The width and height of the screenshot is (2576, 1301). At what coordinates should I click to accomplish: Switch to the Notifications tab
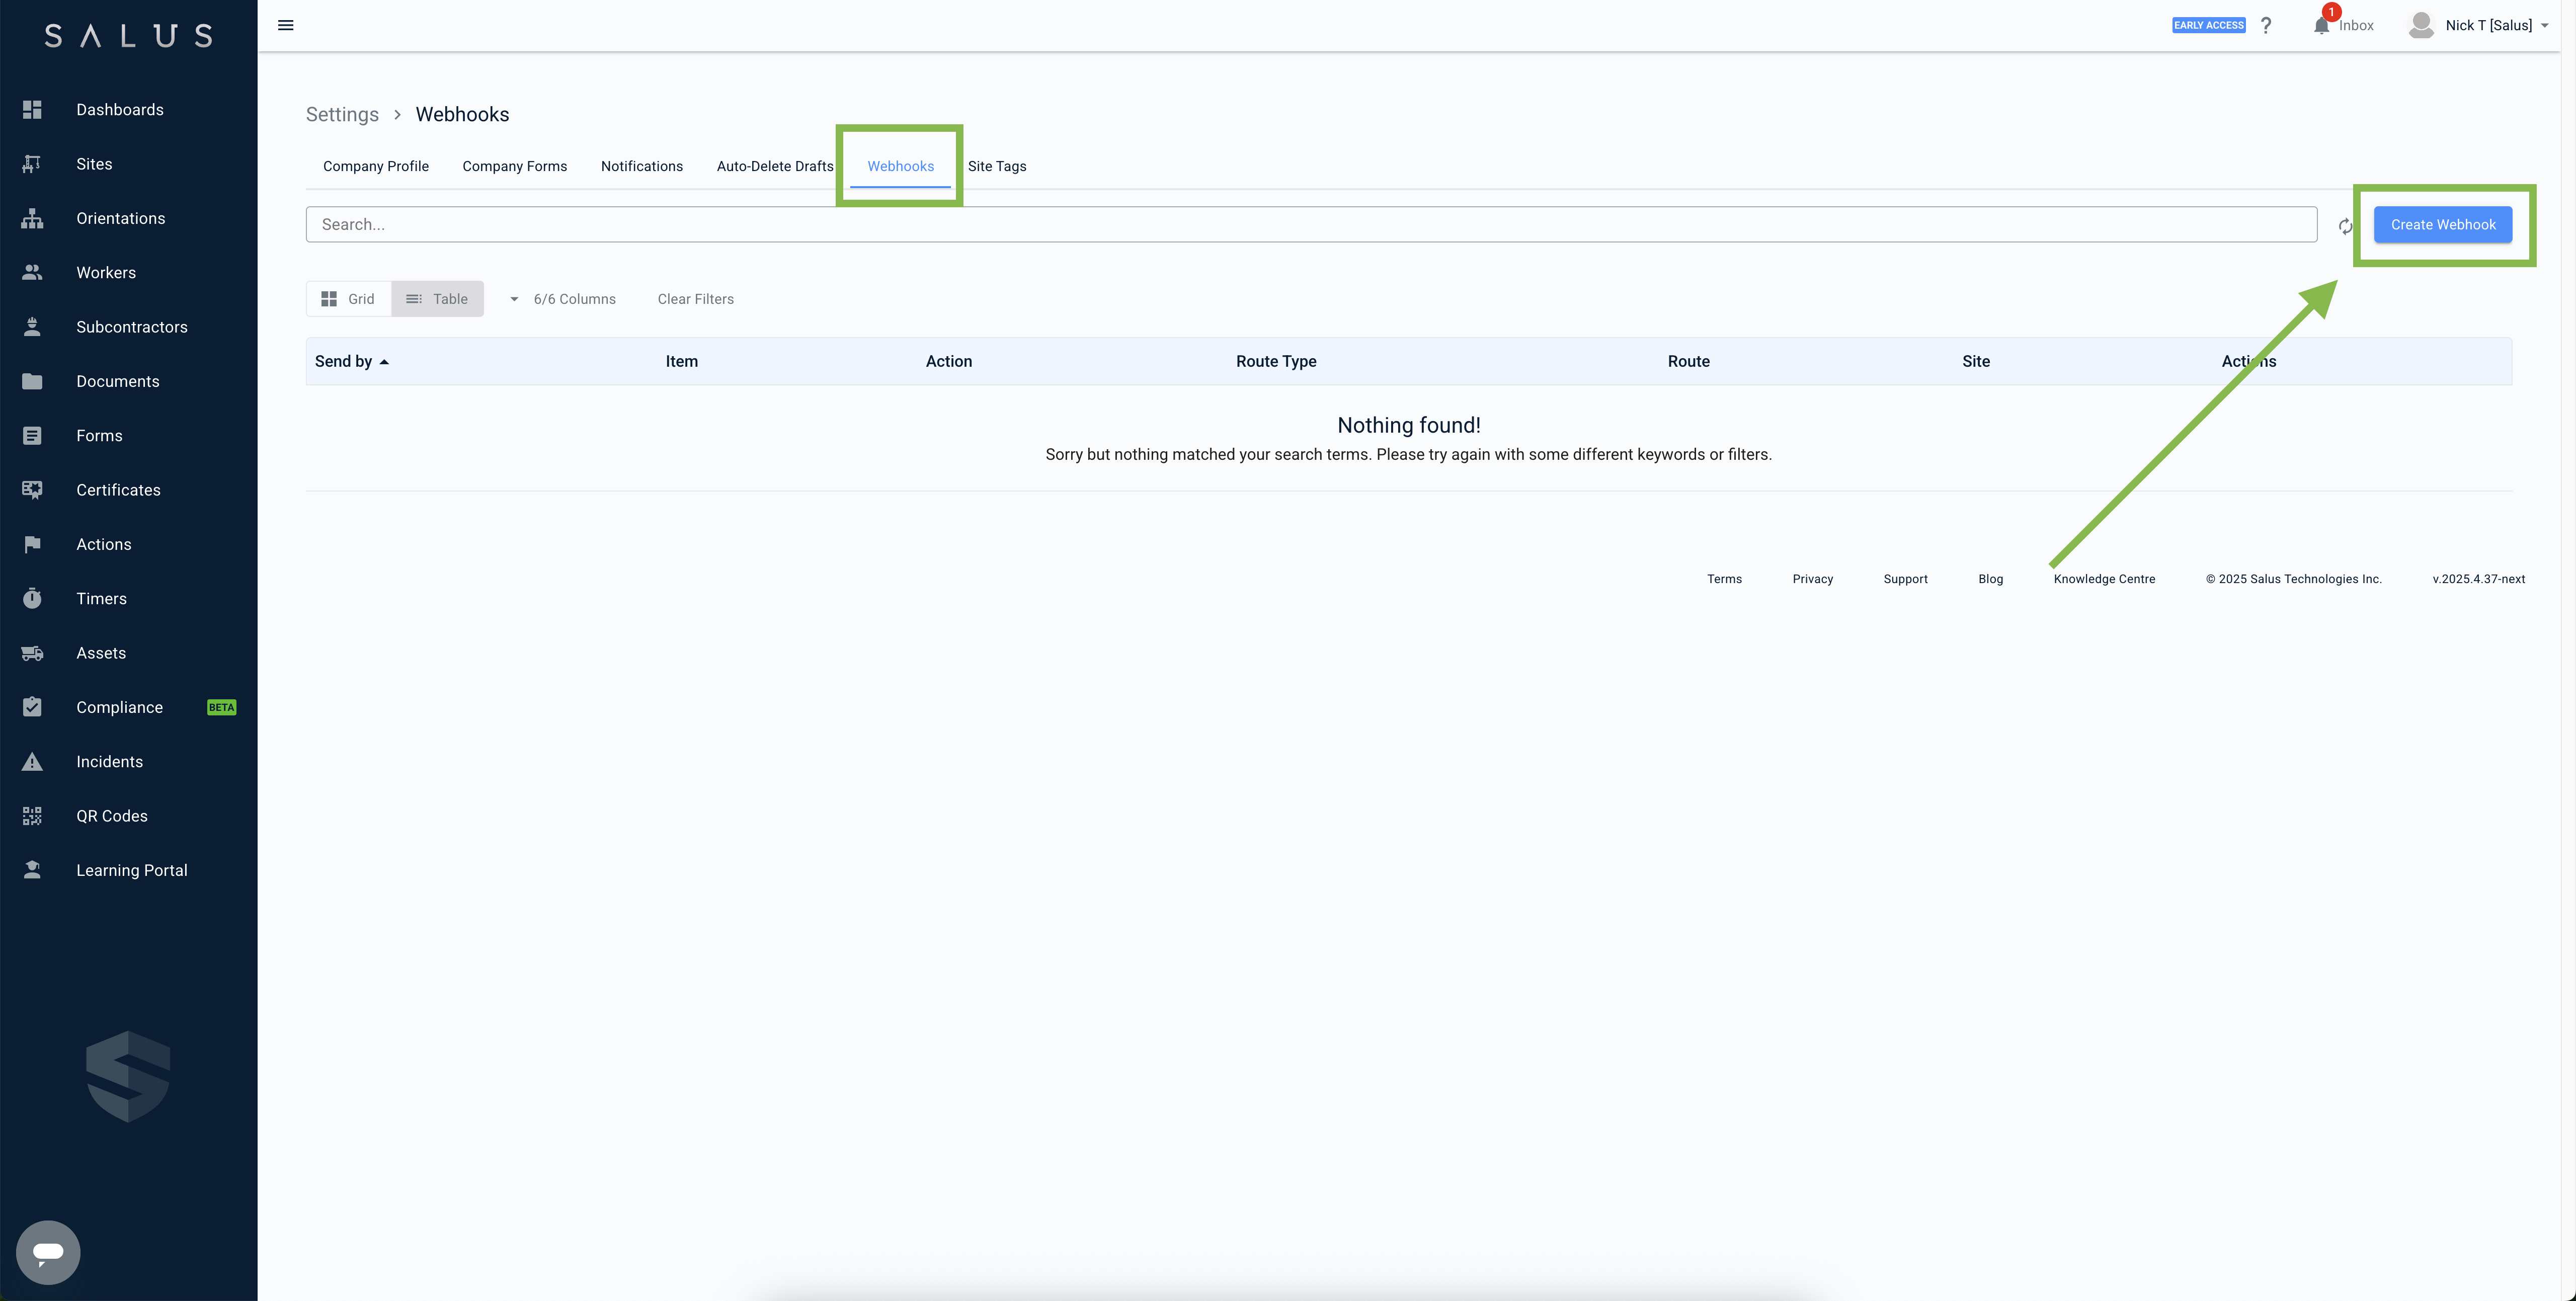[x=641, y=166]
